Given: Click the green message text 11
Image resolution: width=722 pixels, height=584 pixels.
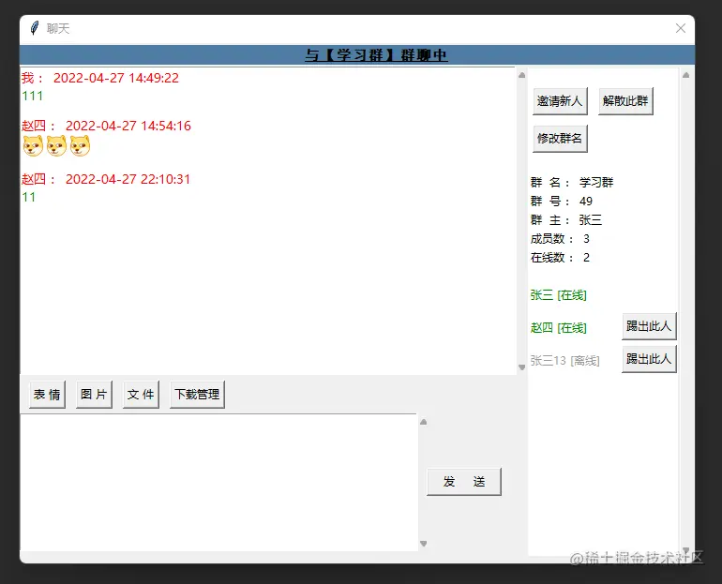Looking at the screenshot, I should pyautogui.click(x=28, y=197).
